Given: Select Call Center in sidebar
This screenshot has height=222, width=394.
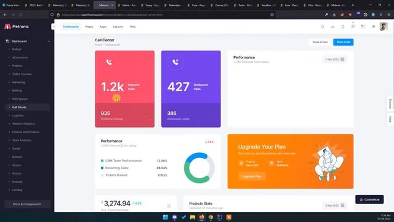Looking at the screenshot, I should coord(27,107).
